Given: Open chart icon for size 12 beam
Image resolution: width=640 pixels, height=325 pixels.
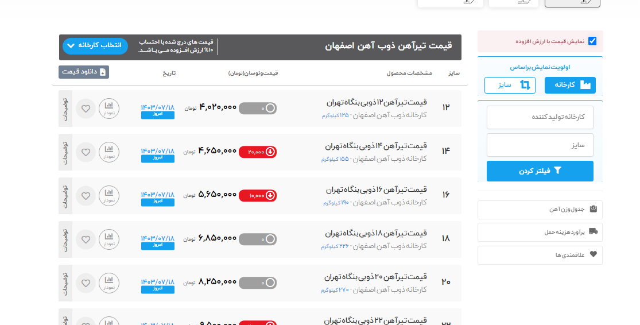Looking at the screenshot, I should click(109, 109).
